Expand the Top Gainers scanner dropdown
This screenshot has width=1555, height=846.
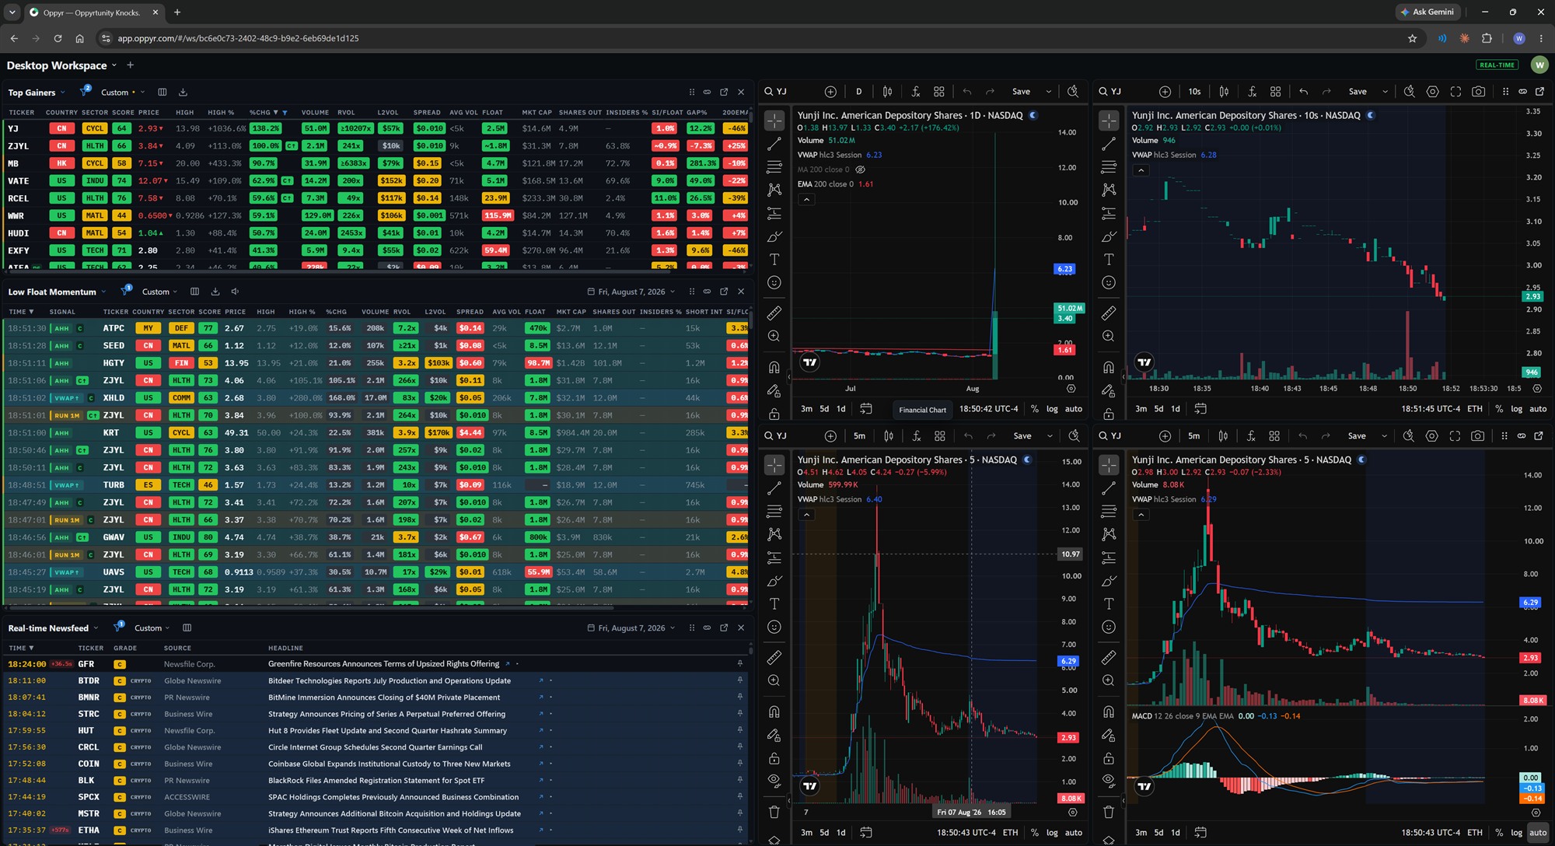37,93
